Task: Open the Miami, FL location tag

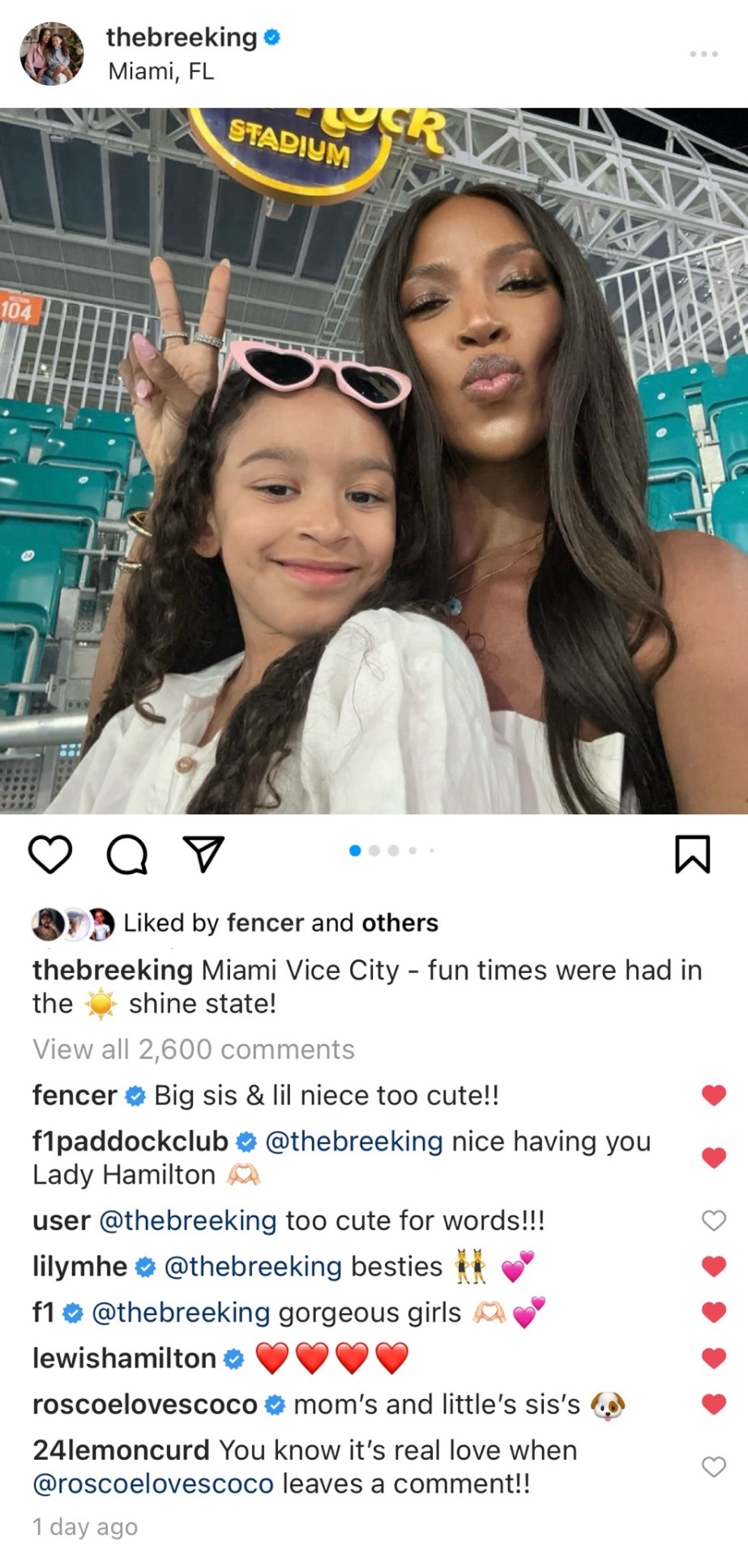Action: [161, 71]
